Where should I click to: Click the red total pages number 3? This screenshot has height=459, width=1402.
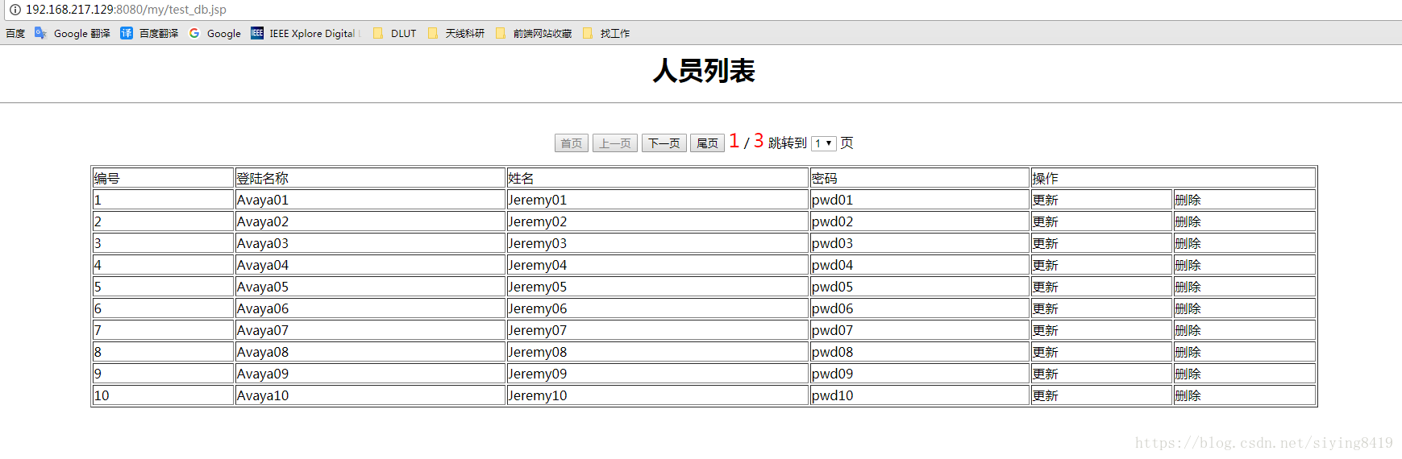[759, 142]
